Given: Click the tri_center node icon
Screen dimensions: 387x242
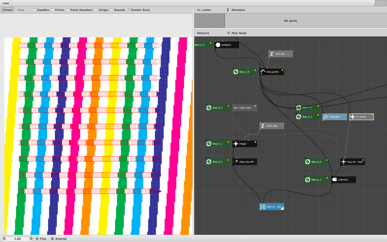Looking at the screenshot, I should point(353,117).
